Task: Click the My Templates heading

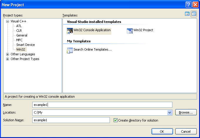Action: tap(79, 41)
